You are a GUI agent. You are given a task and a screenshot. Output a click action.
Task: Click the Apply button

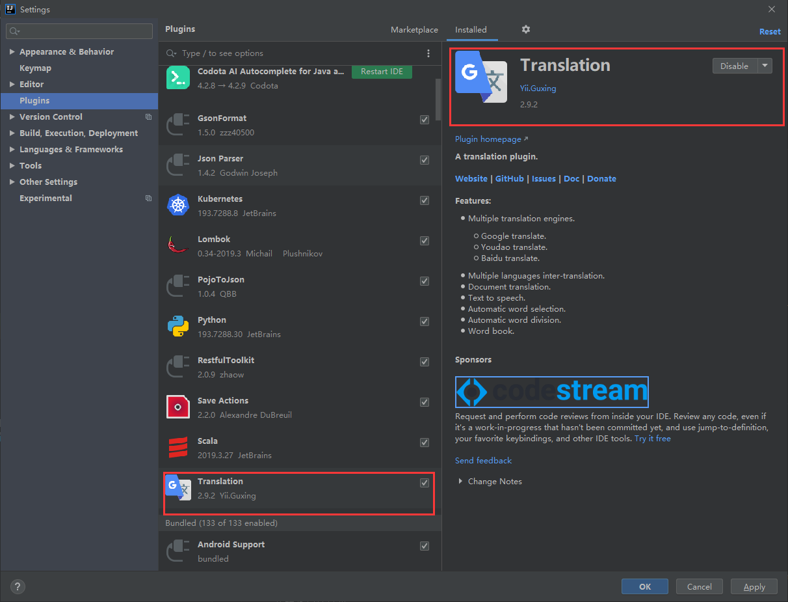[754, 586]
